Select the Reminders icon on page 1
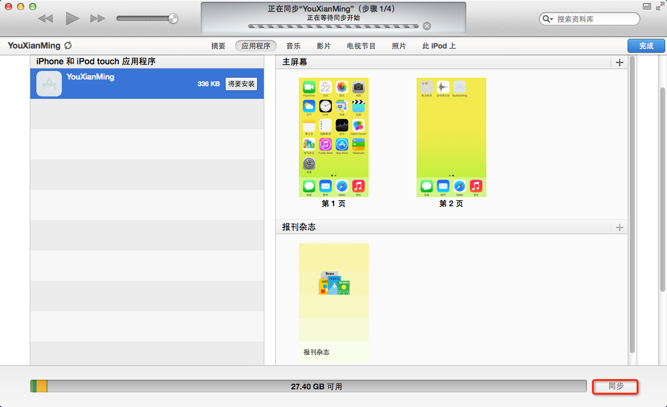The image size is (667, 407). 326,125
